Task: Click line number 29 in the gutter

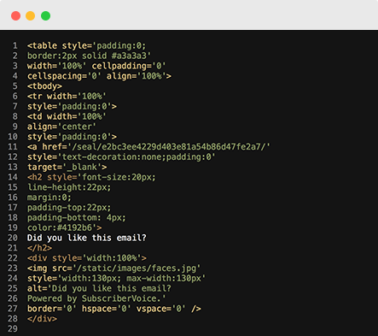Action: point(13,329)
